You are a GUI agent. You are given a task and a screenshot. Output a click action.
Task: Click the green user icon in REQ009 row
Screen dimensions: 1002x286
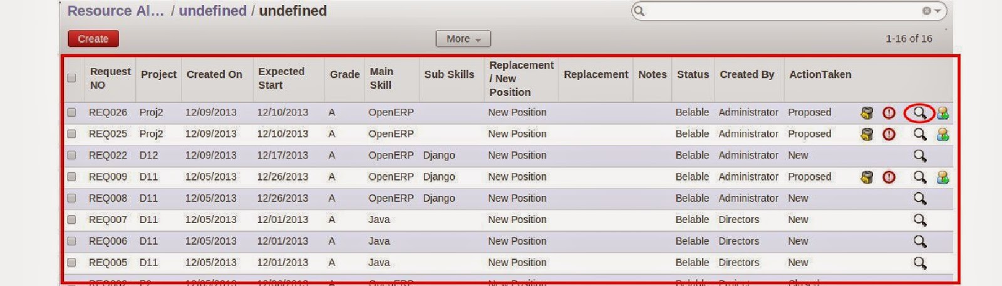(x=943, y=177)
